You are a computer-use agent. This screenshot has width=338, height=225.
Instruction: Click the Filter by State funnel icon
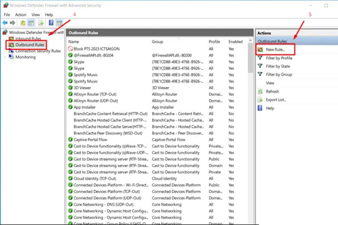point(260,66)
